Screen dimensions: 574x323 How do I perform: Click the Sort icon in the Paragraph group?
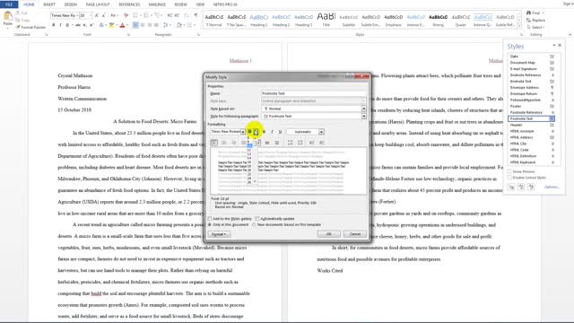(x=187, y=15)
